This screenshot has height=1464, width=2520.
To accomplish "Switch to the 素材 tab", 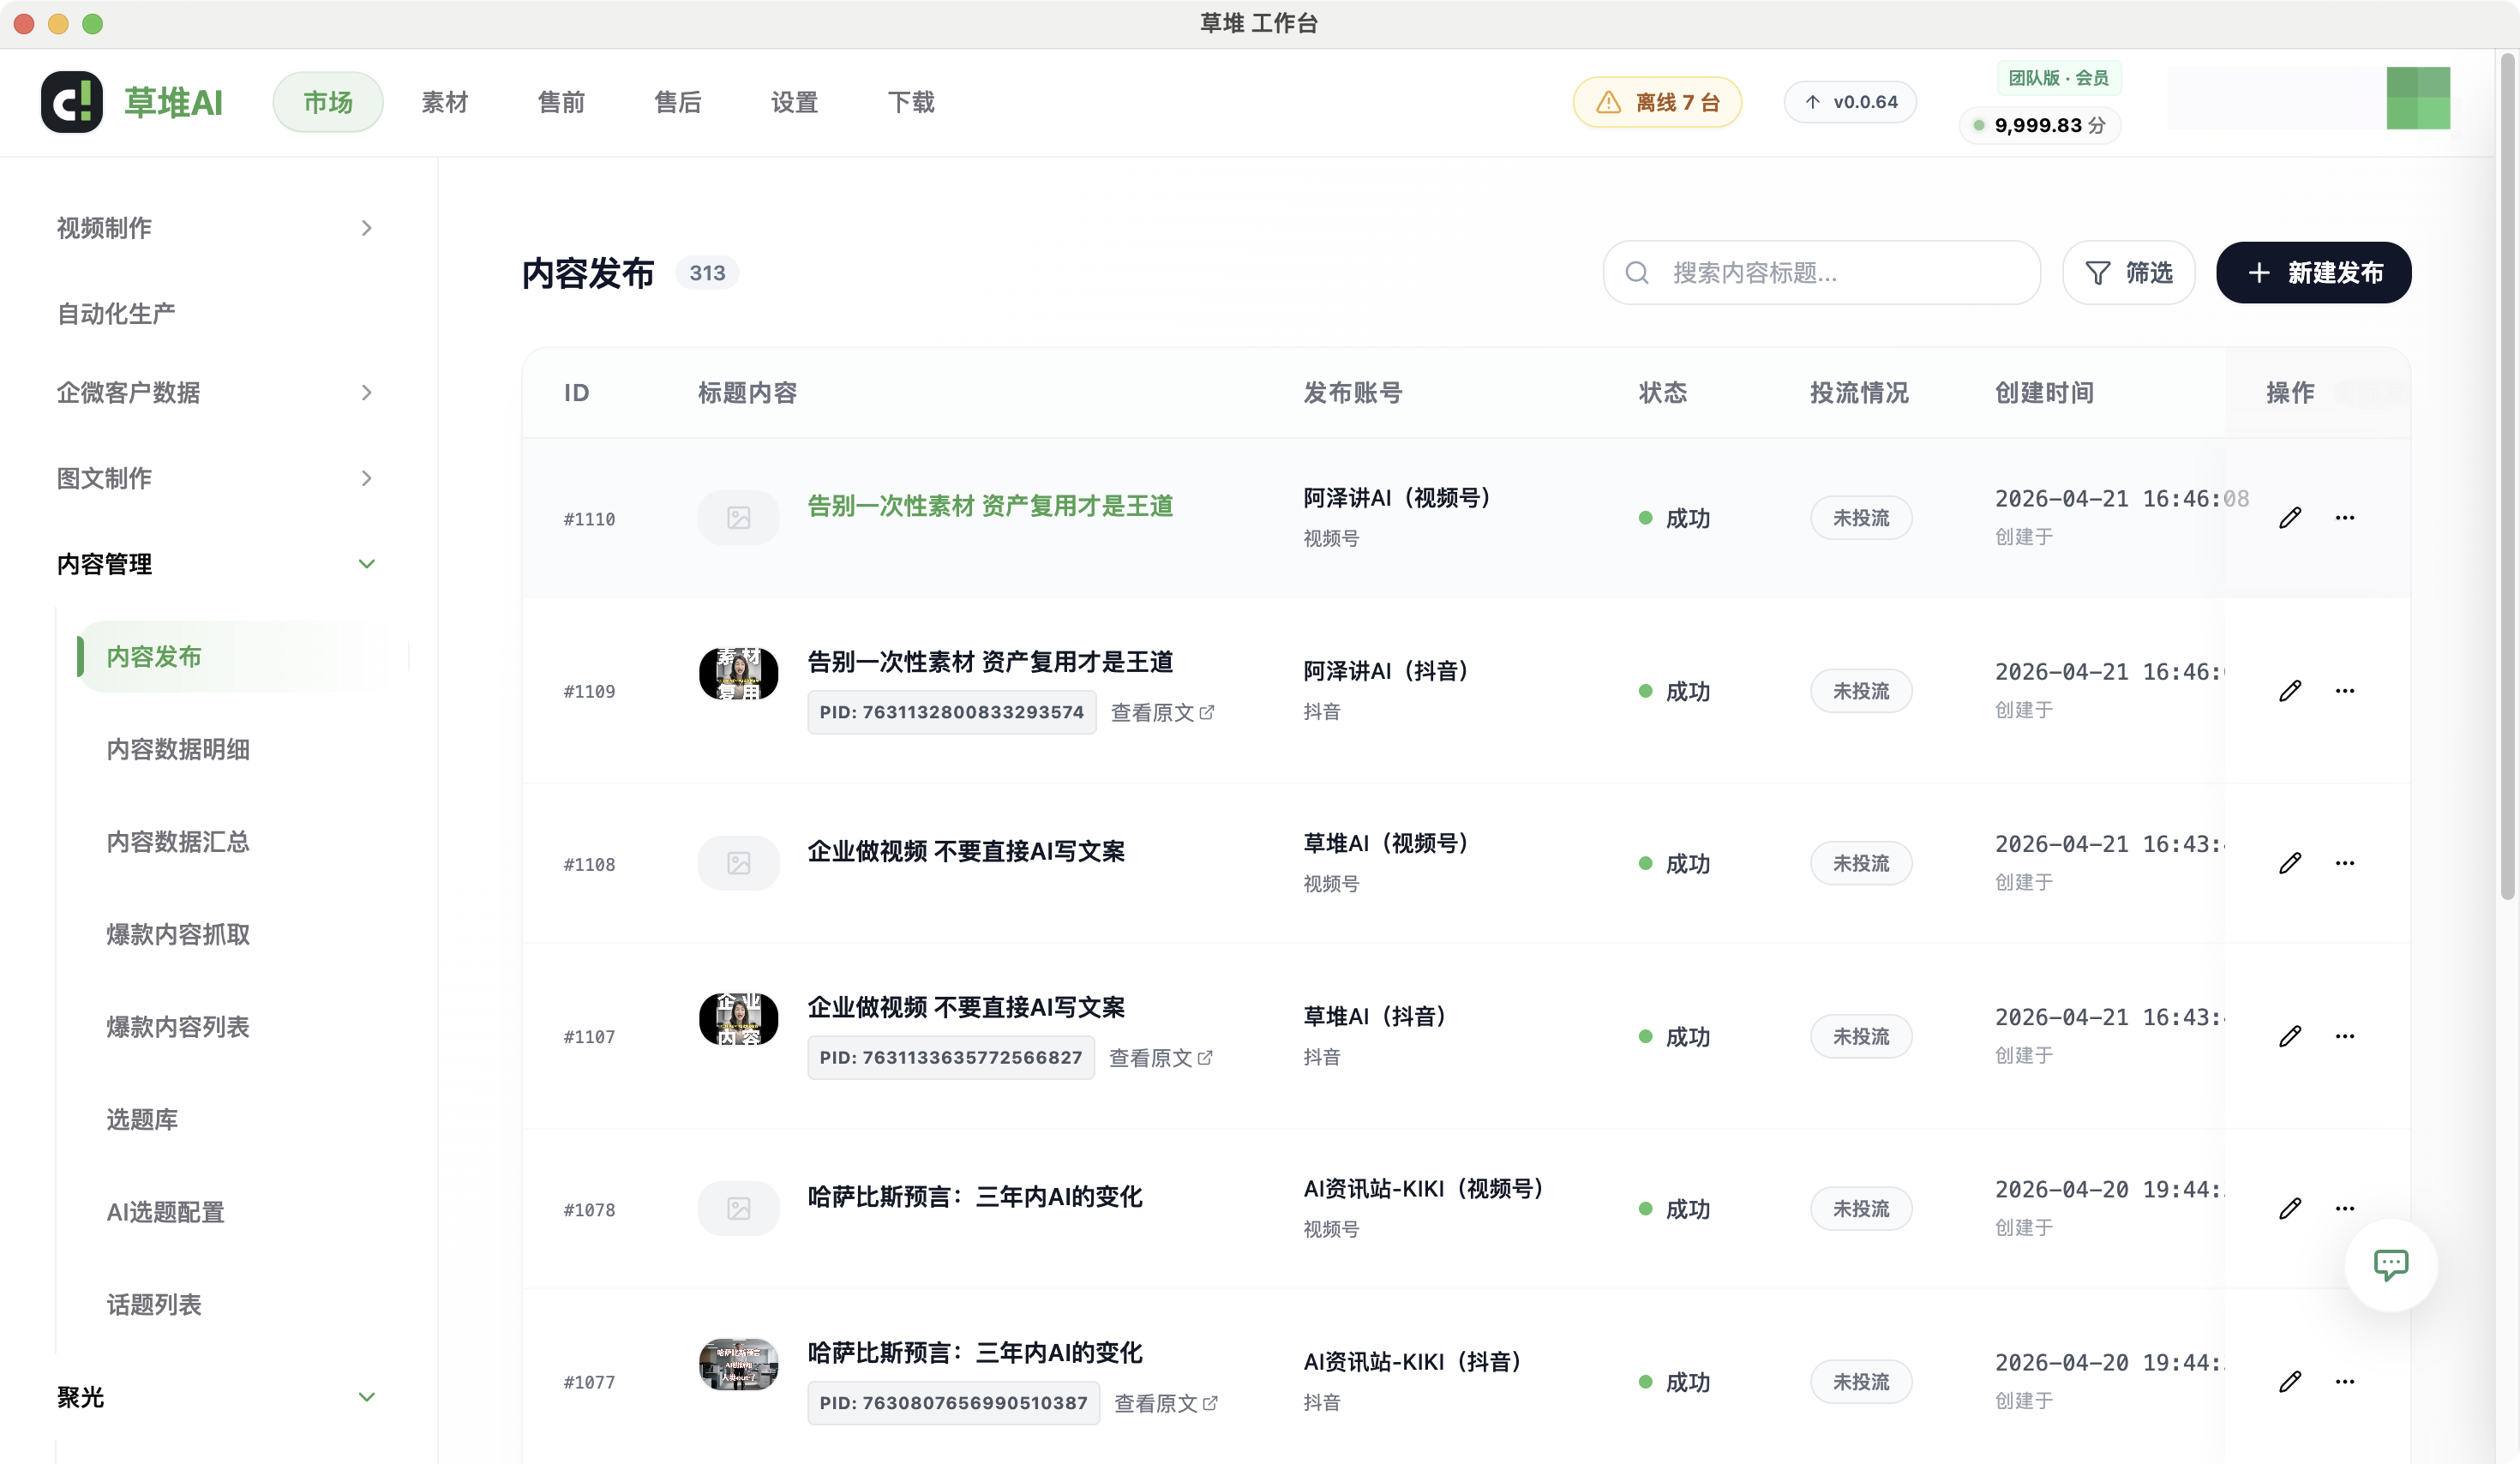I will 444,102.
